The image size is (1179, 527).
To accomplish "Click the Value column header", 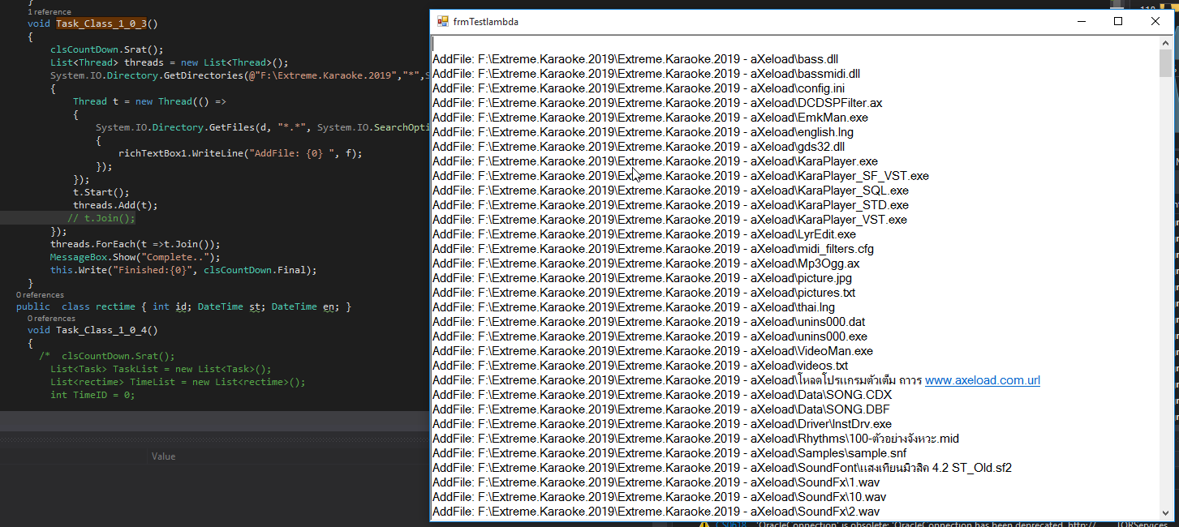I will (x=163, y=456).
